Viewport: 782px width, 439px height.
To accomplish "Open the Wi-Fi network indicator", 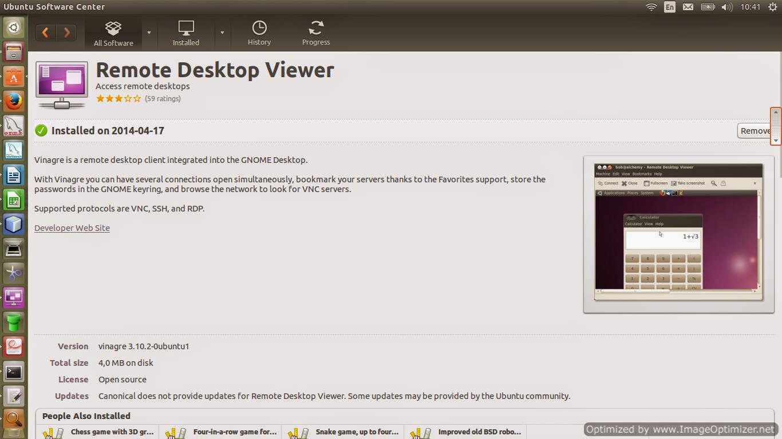I will coord(651,7).
